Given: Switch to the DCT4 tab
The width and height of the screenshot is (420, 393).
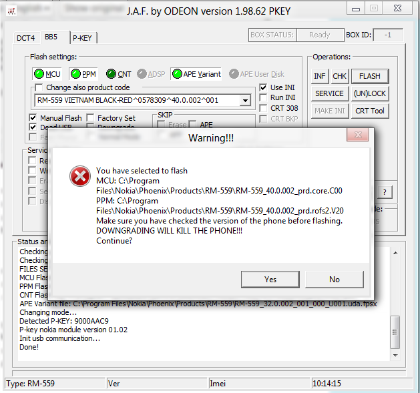Looking at the screenshot, I should point(26,38).
